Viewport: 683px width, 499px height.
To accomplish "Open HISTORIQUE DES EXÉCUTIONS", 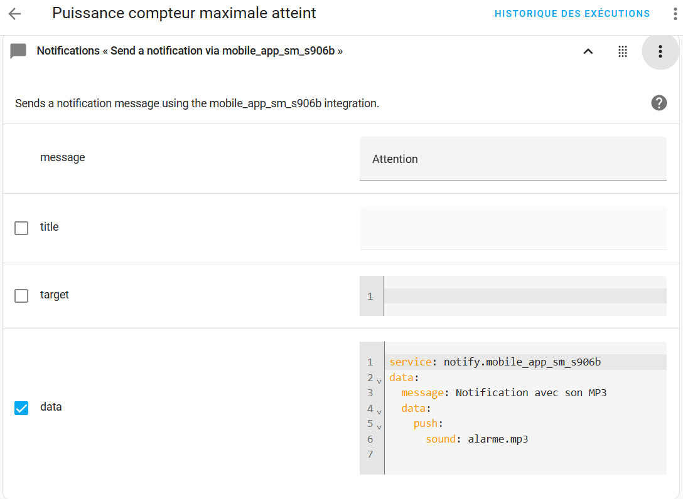I will [572, 14].
